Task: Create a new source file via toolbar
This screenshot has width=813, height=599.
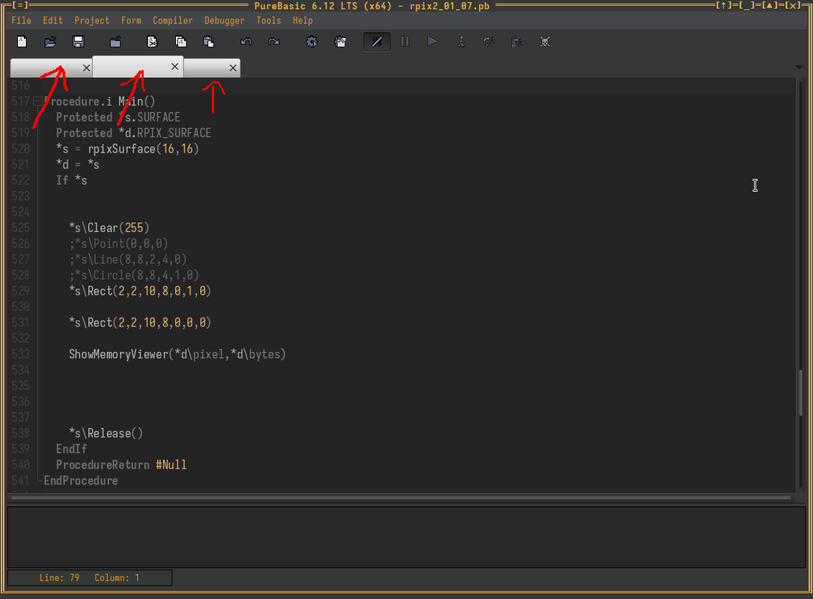Action: tap(22, 42)
